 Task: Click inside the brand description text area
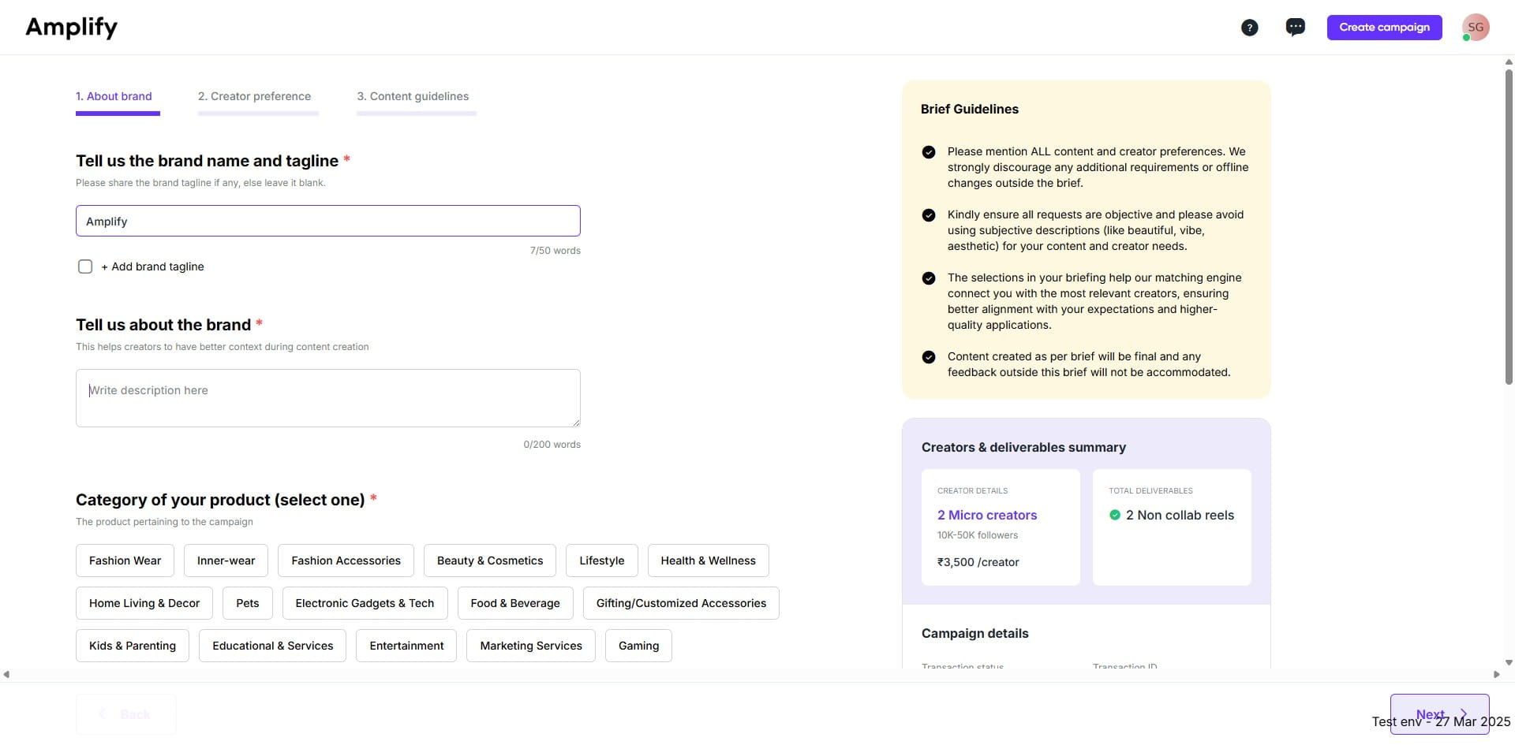click(327, 397)
